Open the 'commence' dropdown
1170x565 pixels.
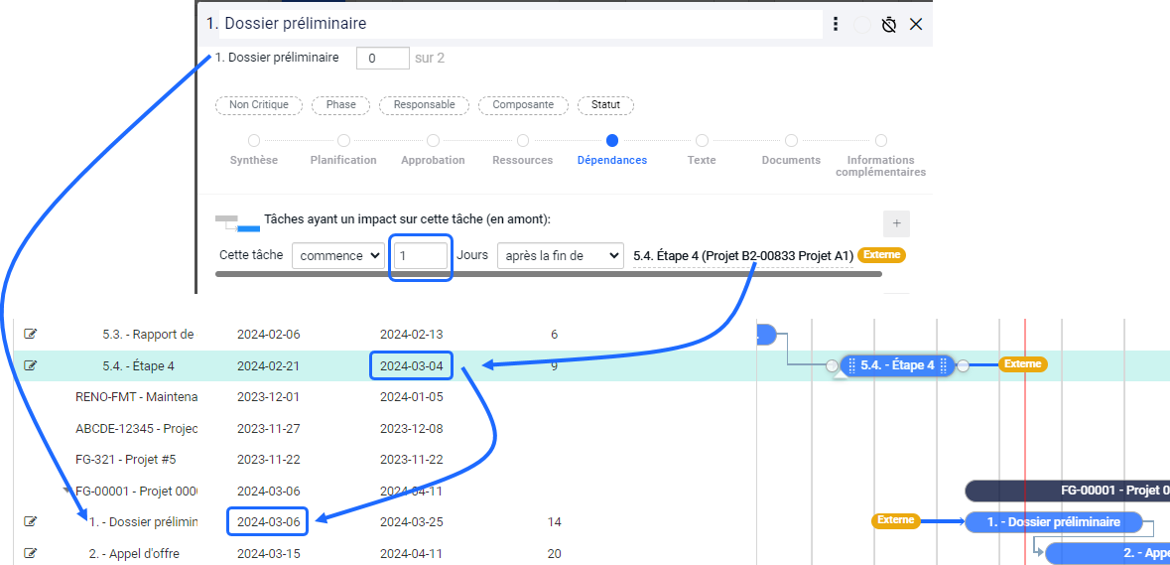click(337, 255)
